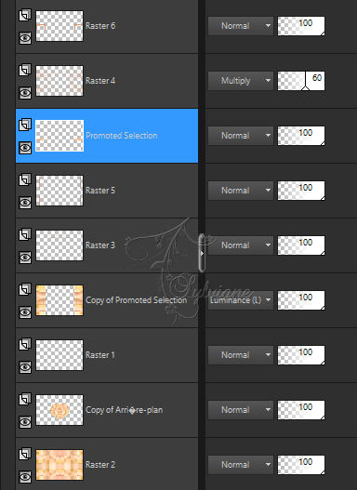Click the layer type icon of Promoted Selection
Image resolution: width=357 pixels, height=490 pixels.
[x=25, y=125]
